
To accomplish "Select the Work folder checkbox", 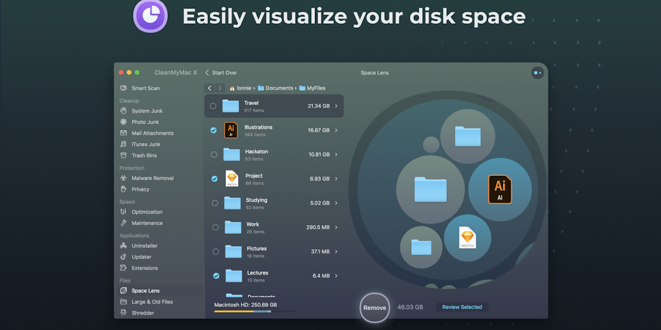I will click(216, 228).
